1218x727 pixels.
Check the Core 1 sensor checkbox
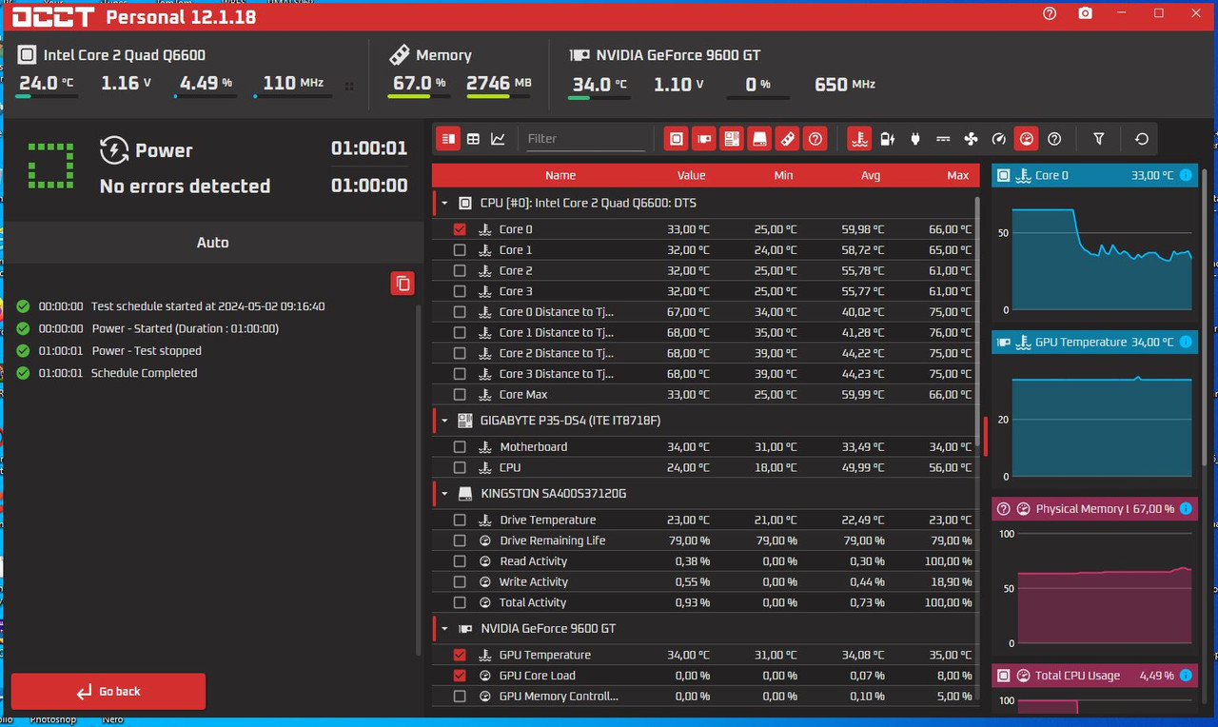pos(460,250)
